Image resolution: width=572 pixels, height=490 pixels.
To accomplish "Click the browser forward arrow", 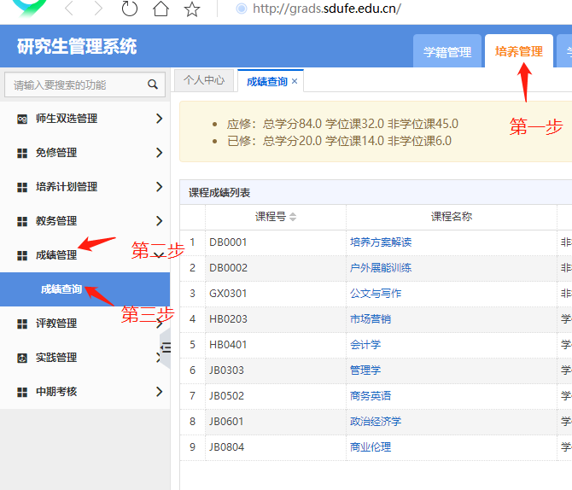I will tap(98, 9).
